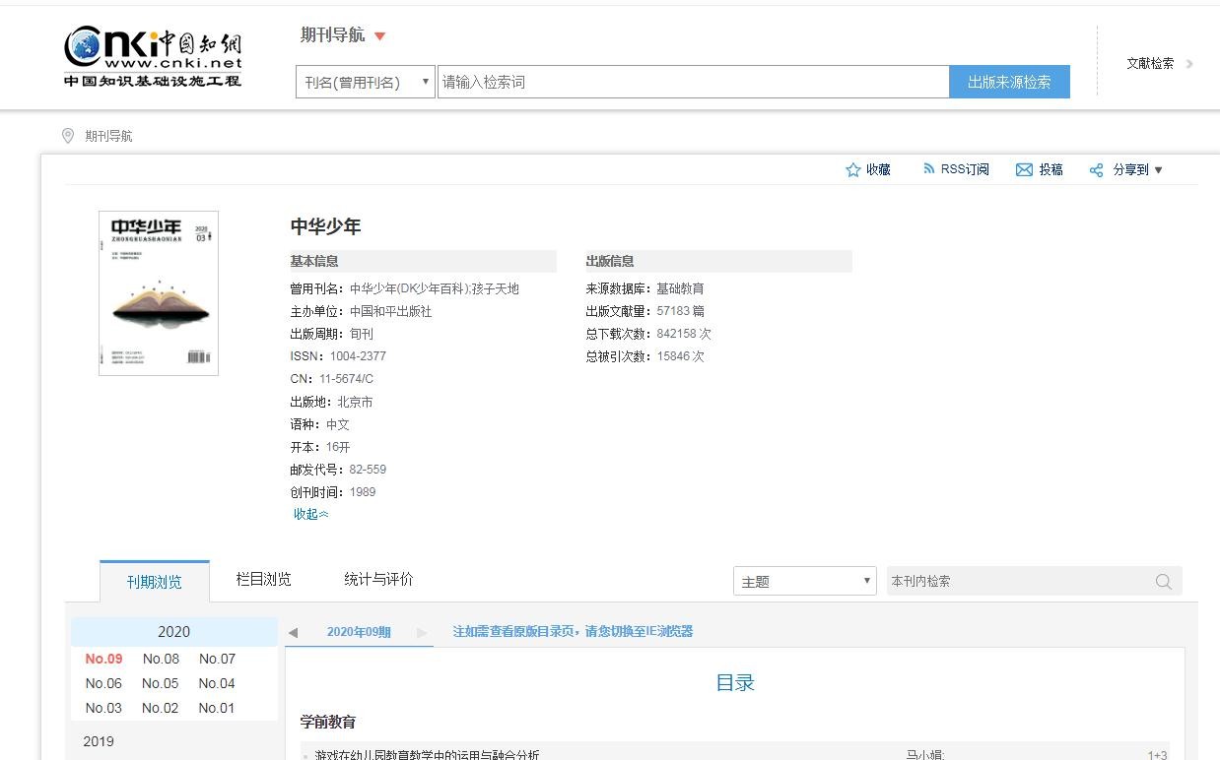The width and height of the screenshot is (1220, 760).
Task: Click the search magnifier in 本刊内检索
Action: click(1164, 582)
